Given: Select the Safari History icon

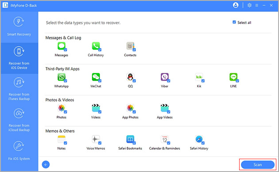Looking at the screenshot, I should [199, 139].
